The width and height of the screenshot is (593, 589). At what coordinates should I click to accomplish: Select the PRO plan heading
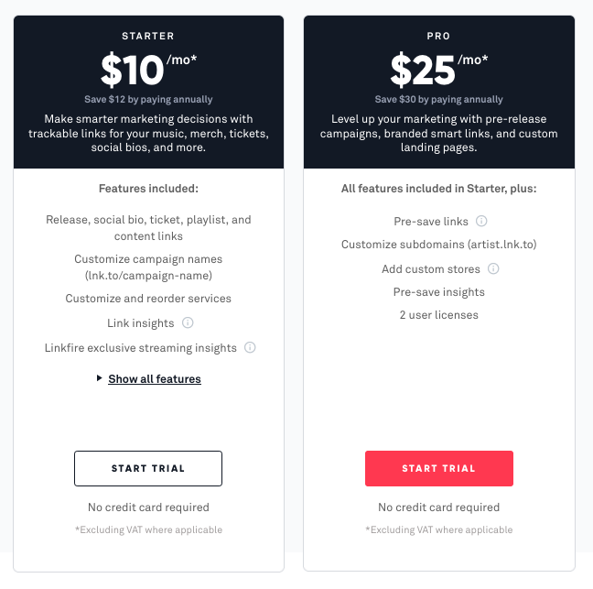point(438,36)
